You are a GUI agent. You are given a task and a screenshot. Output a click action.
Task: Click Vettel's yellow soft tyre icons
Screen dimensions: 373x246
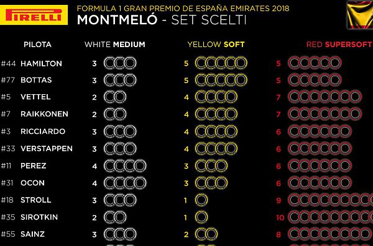[x=216, y=97]
